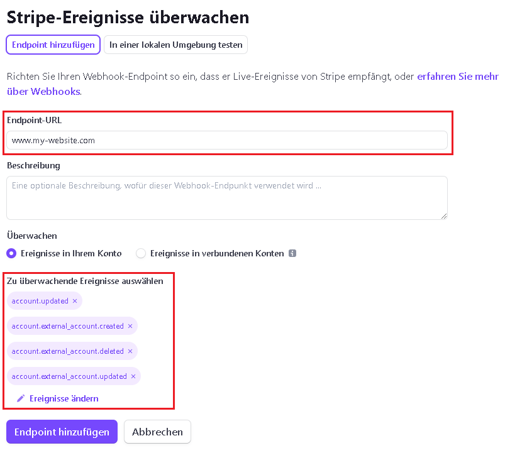Remove the account.updated event chip
The image size is (505, 453).
pyautogui.click(x=75, y=301)
